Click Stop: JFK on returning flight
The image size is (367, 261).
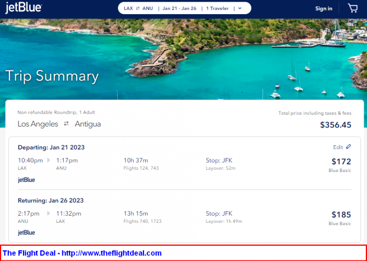point(219,213)
